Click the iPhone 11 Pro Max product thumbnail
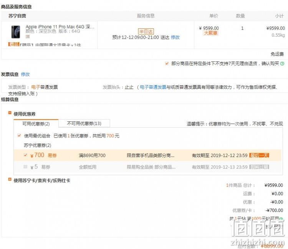The height and width of the screenshot is (249, 288). pyautogui.click(x=16, y=32)
